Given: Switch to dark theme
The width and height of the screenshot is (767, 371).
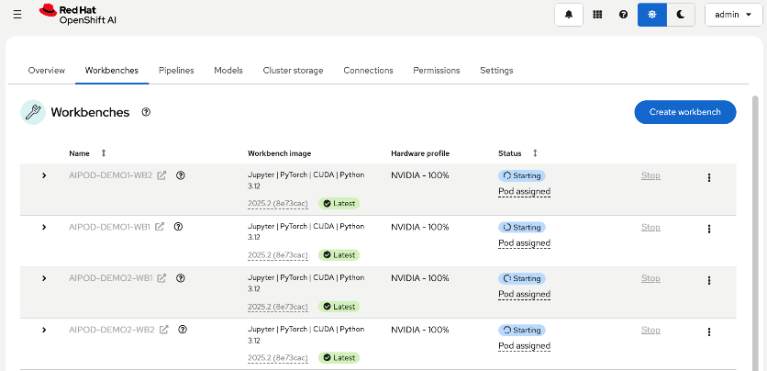Looking at the screenshot, I should [x=680, y=15].
